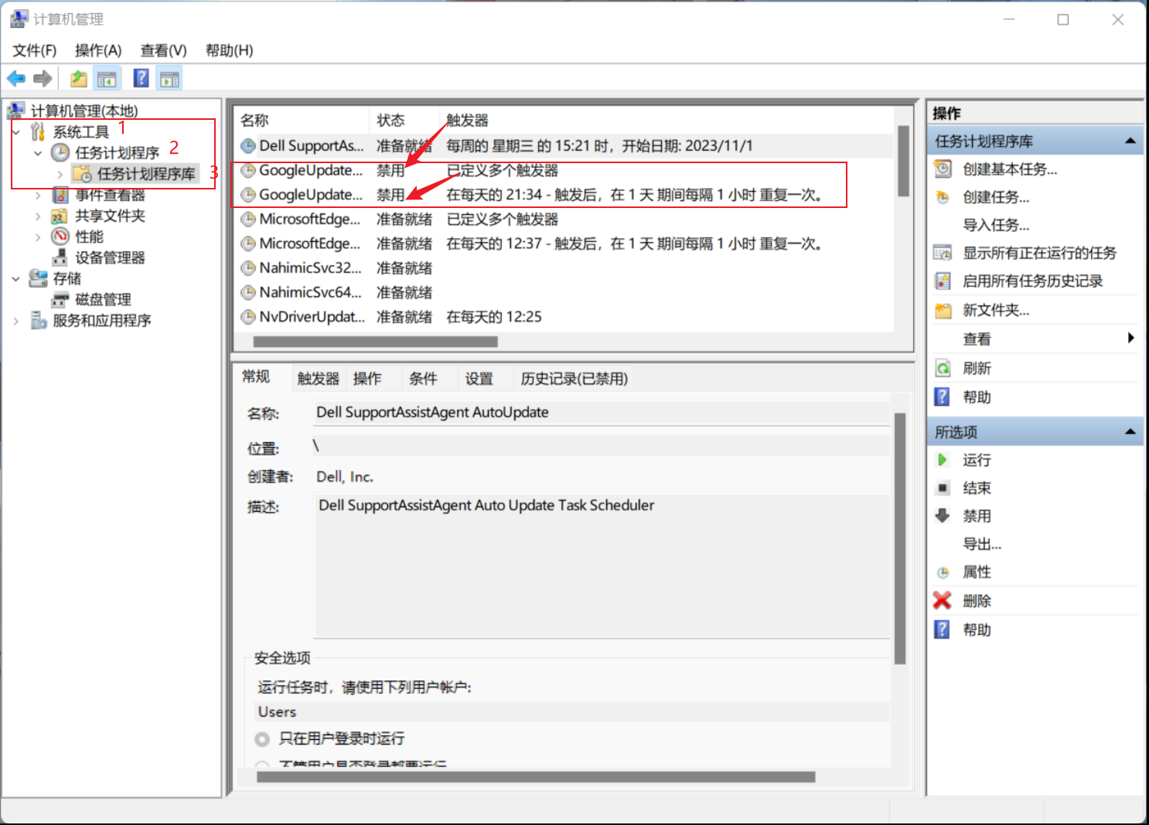Click 刷新 refresh action
The height and width of the screenshot is (825, 1149).
pos(977,368)
